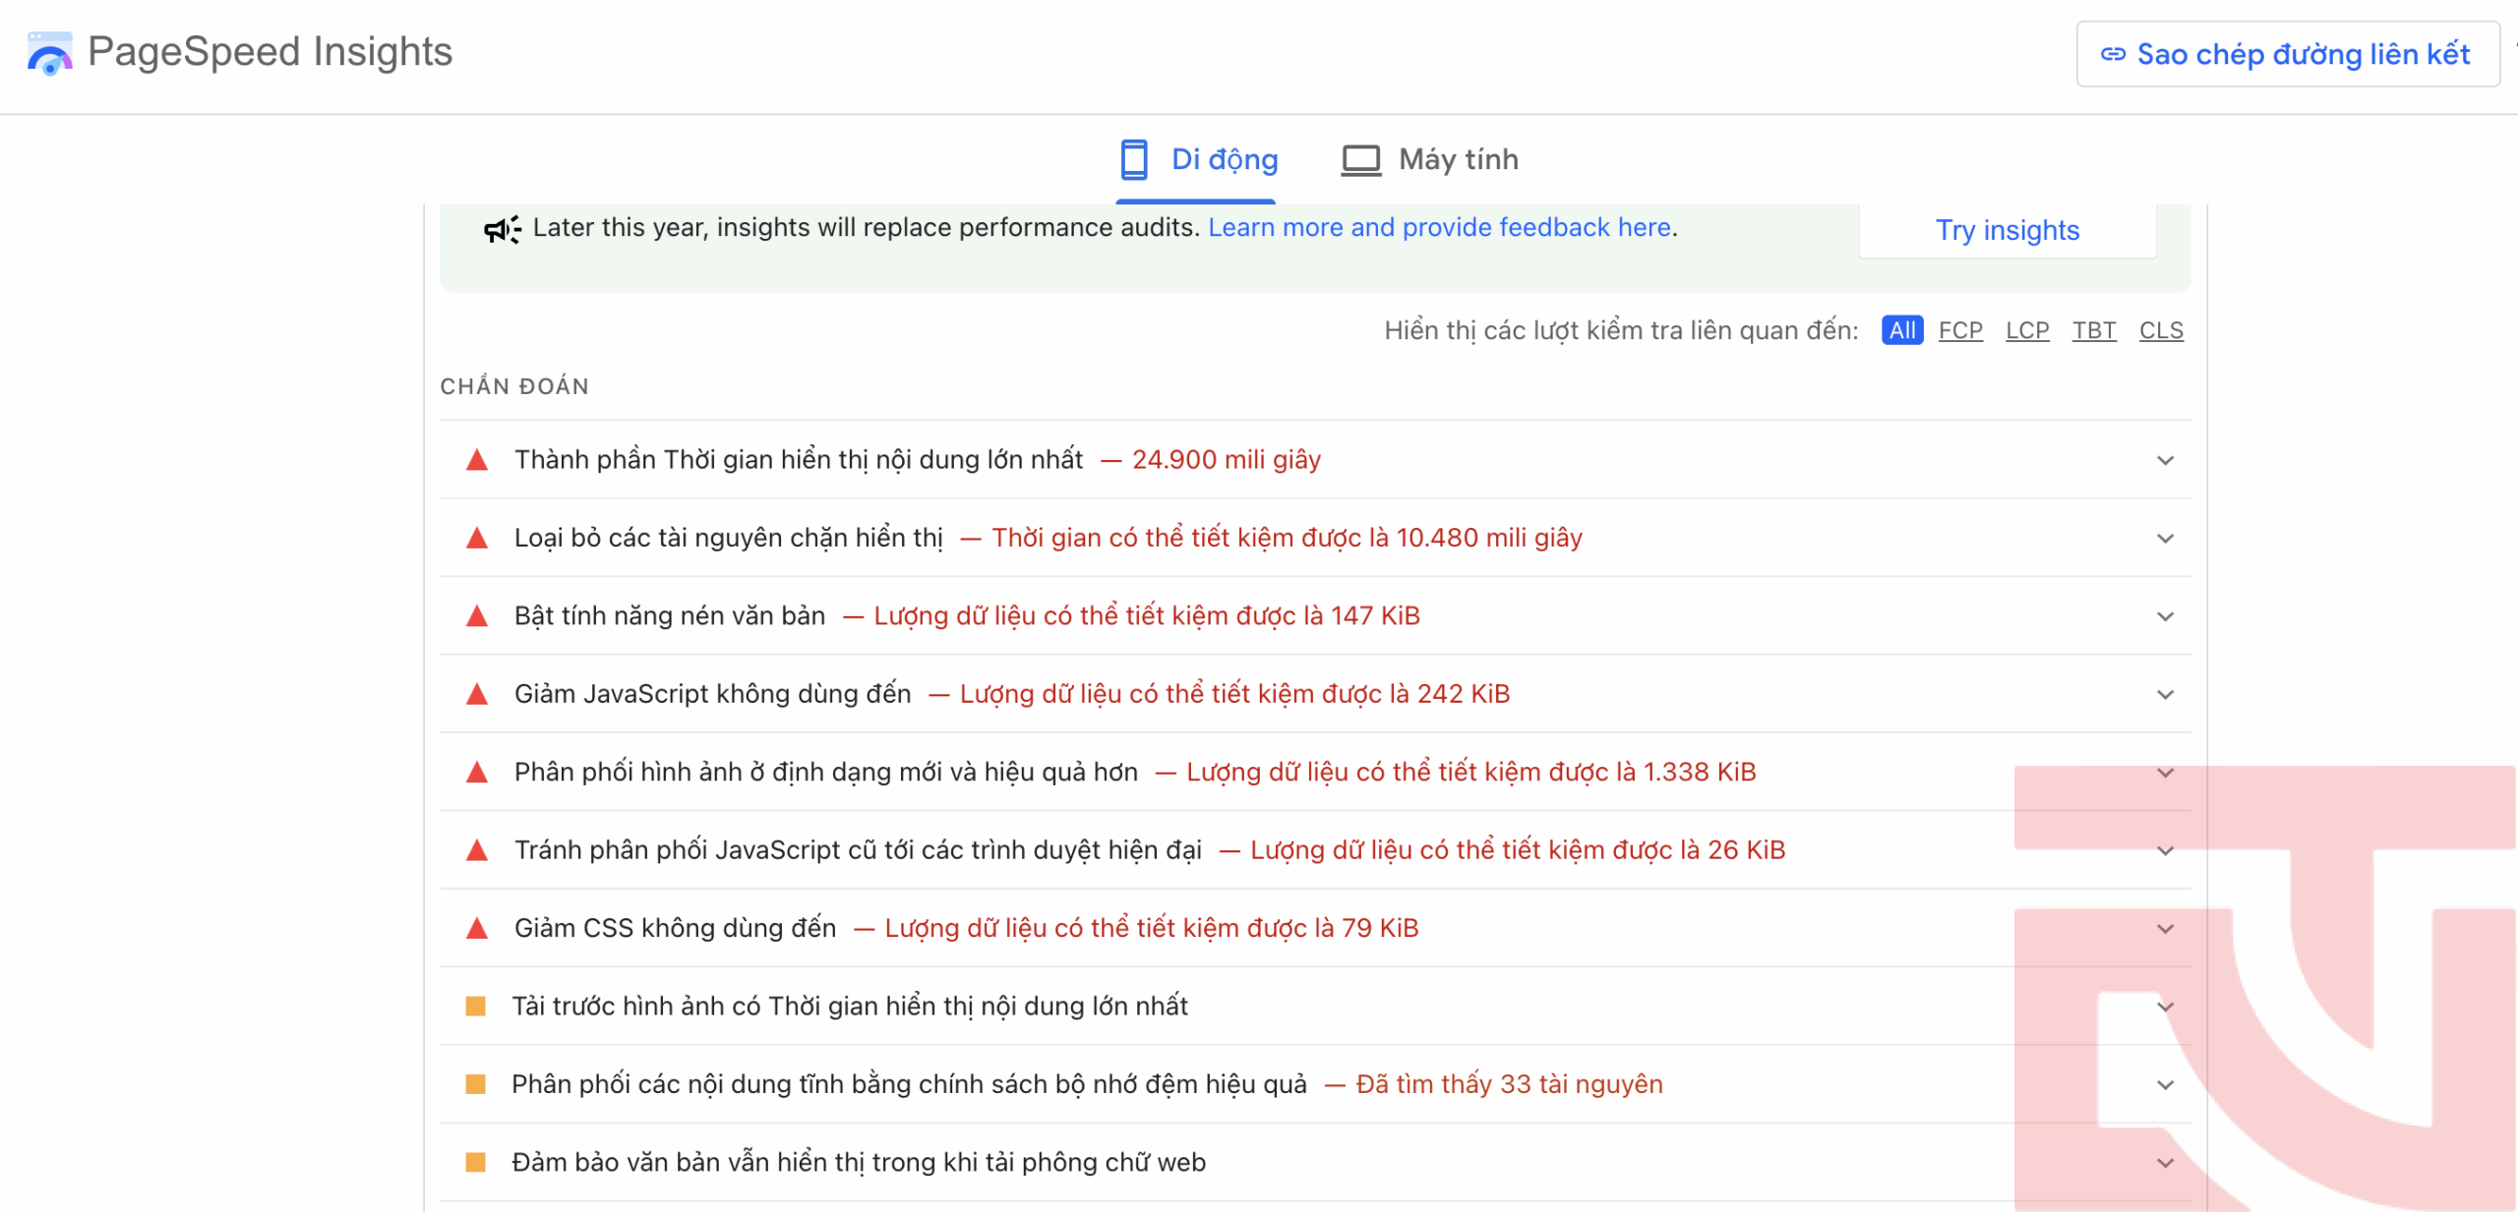
Task: Click orange square beside Phân phối các nội dung tĩnh
Action: tap(476, 1084)
